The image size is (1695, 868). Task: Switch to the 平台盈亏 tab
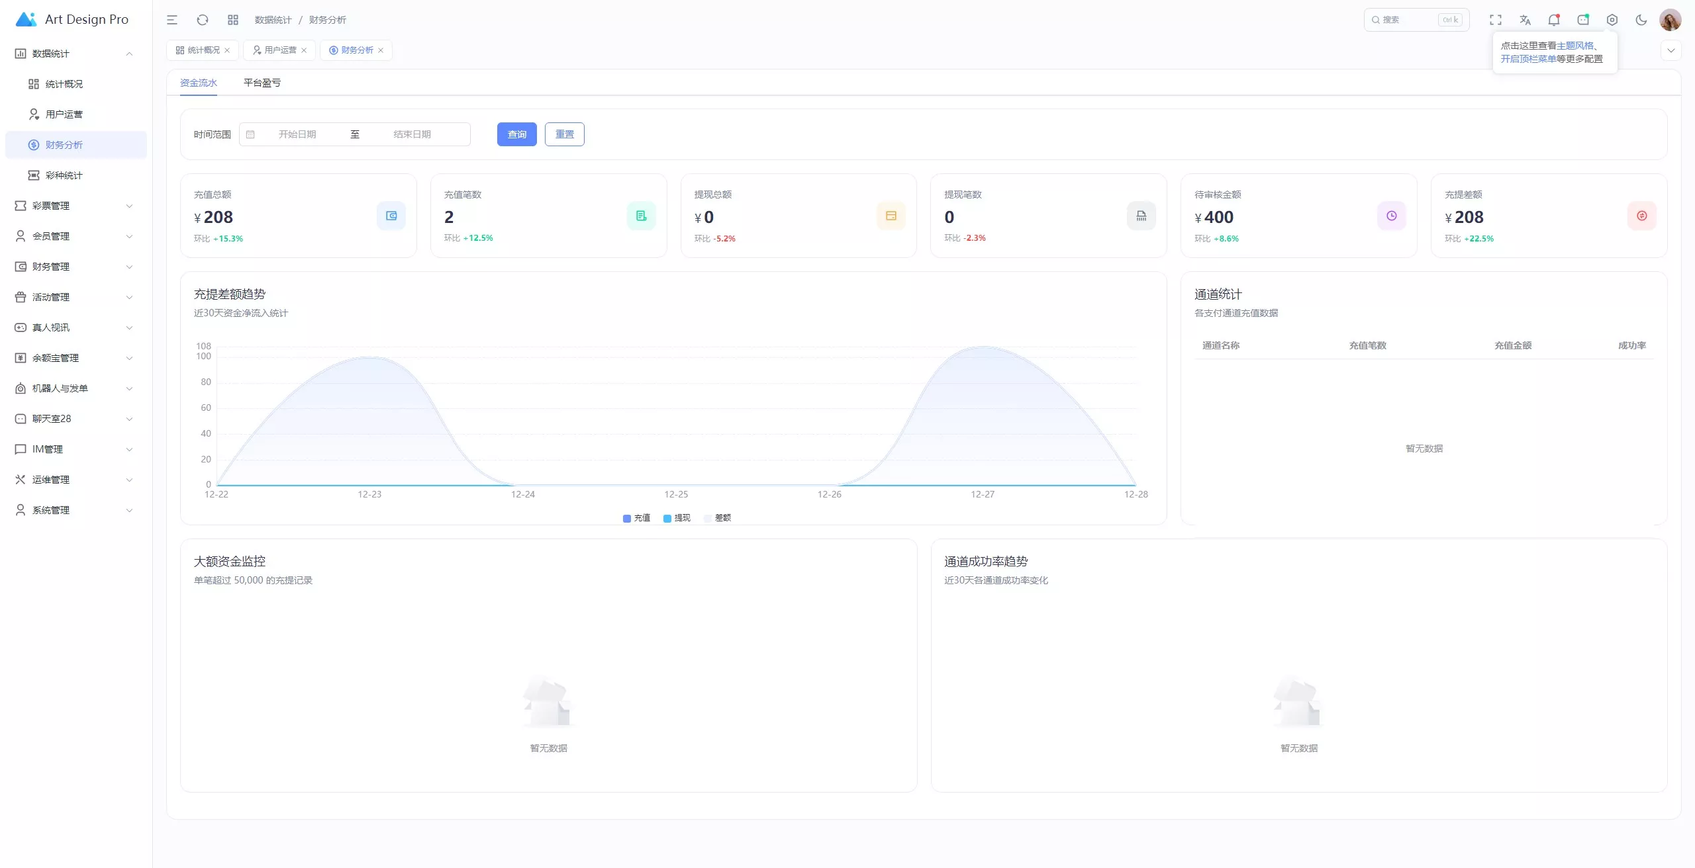point(262,83)
